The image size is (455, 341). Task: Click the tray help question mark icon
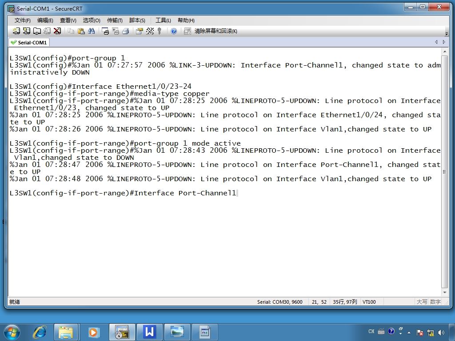(391, 331)
